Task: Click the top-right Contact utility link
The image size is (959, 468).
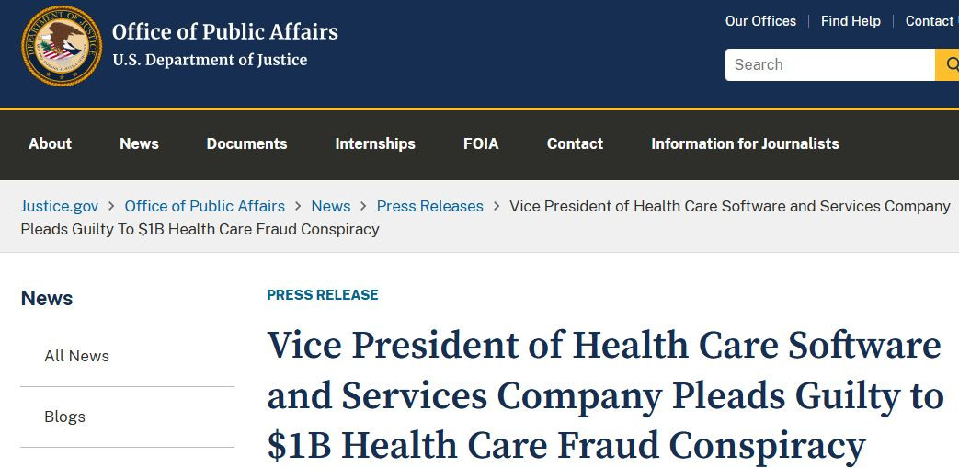Action: pyautogui.click(x=929, y=21)
